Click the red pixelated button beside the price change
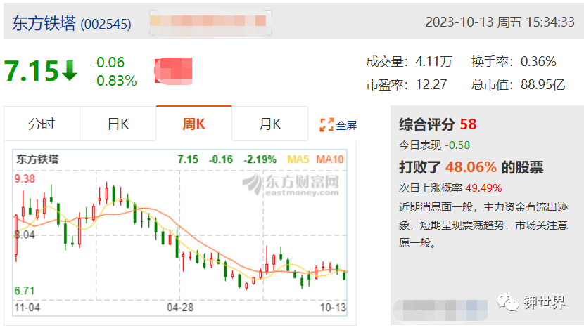The width and height of the screenshot is (584, 328). click(x=173, y=71)
